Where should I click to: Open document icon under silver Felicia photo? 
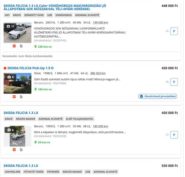pyautogui.click(x=21, y=150)
